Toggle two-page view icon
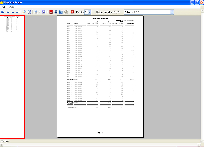The height and width of the screenshot is (147, 204). click(x=29, y=12)
